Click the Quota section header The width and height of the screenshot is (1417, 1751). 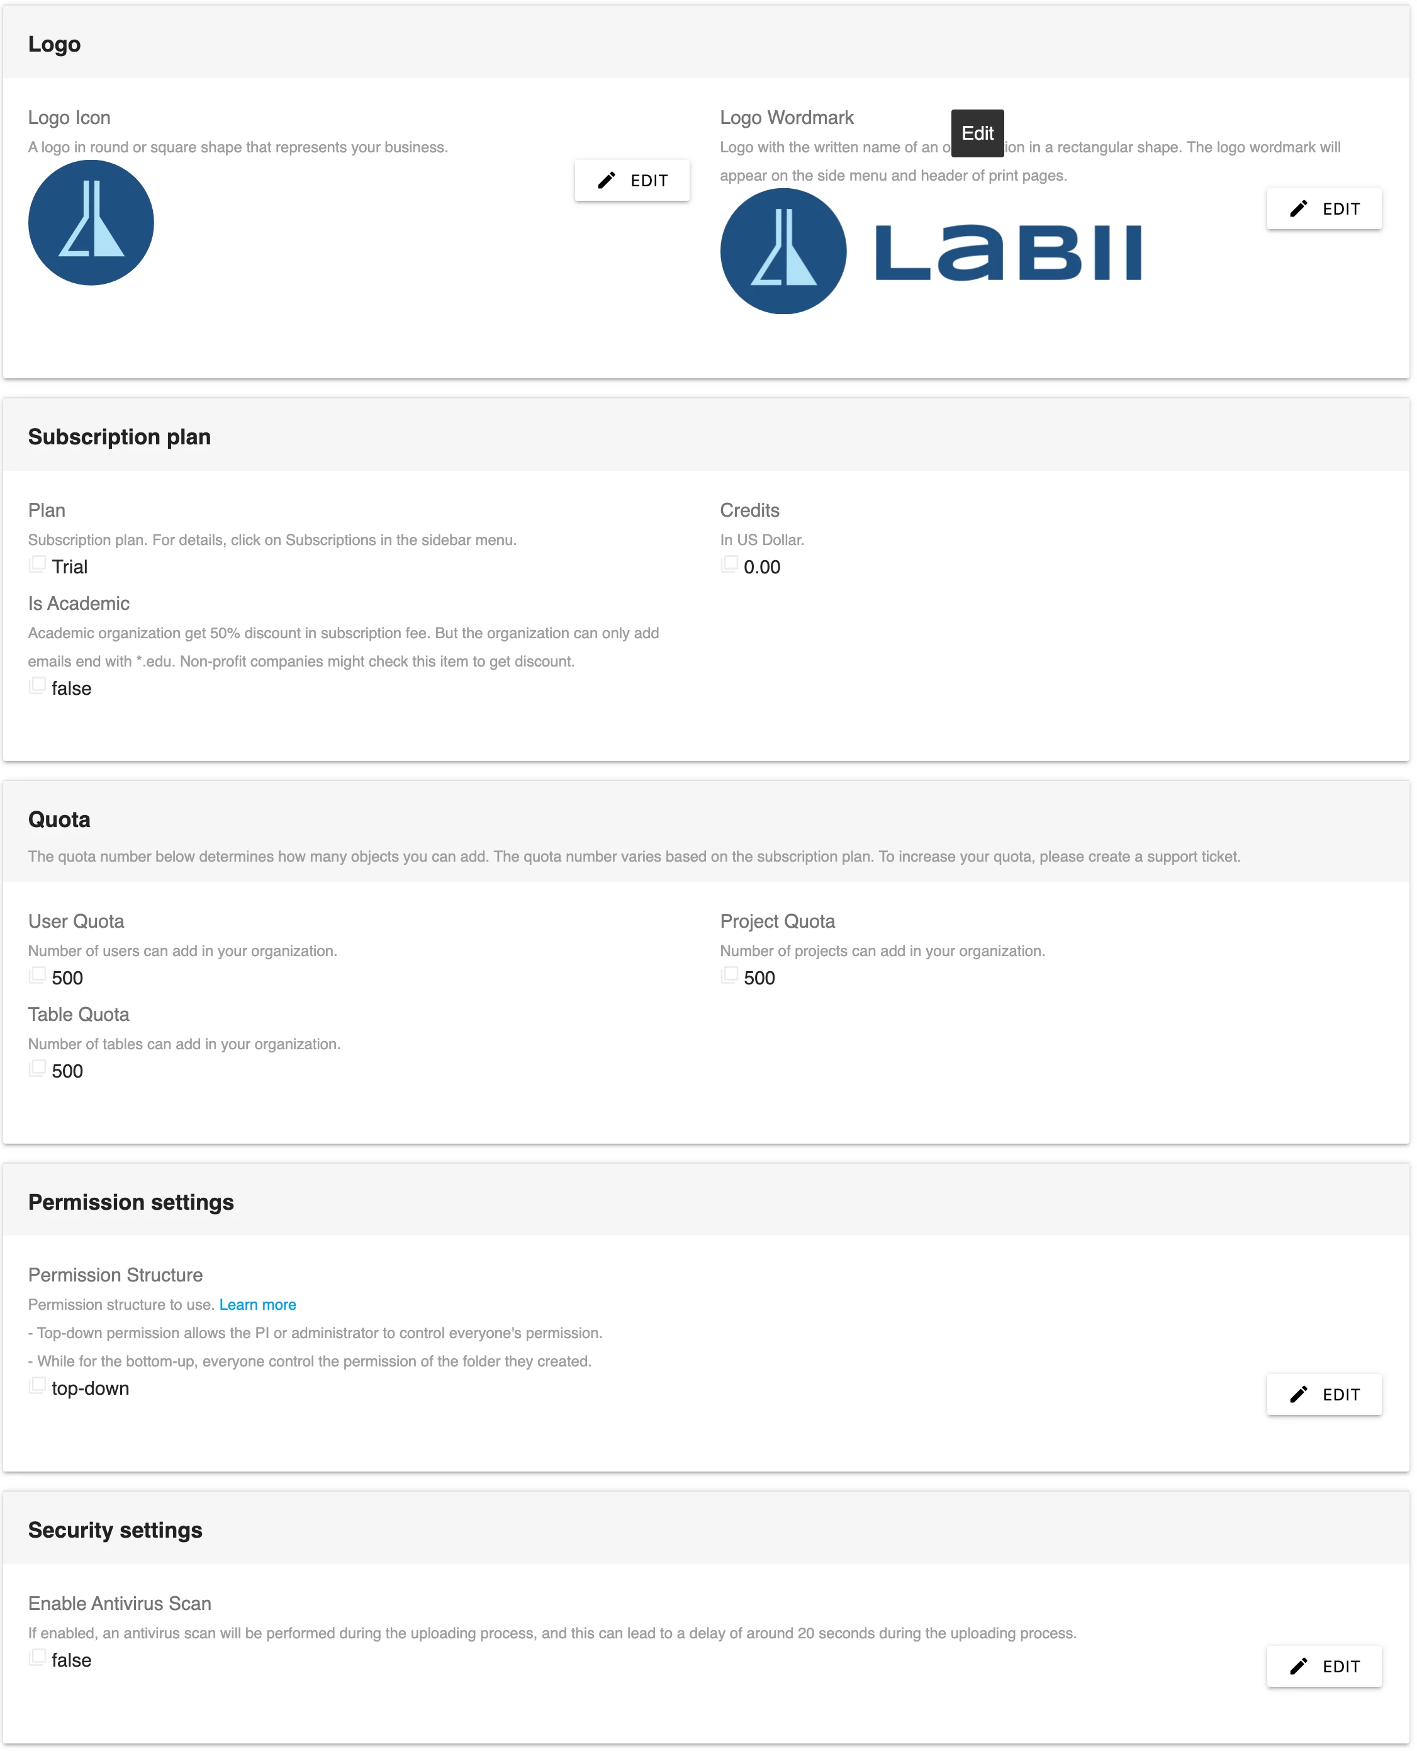click(x=59, y=819)
